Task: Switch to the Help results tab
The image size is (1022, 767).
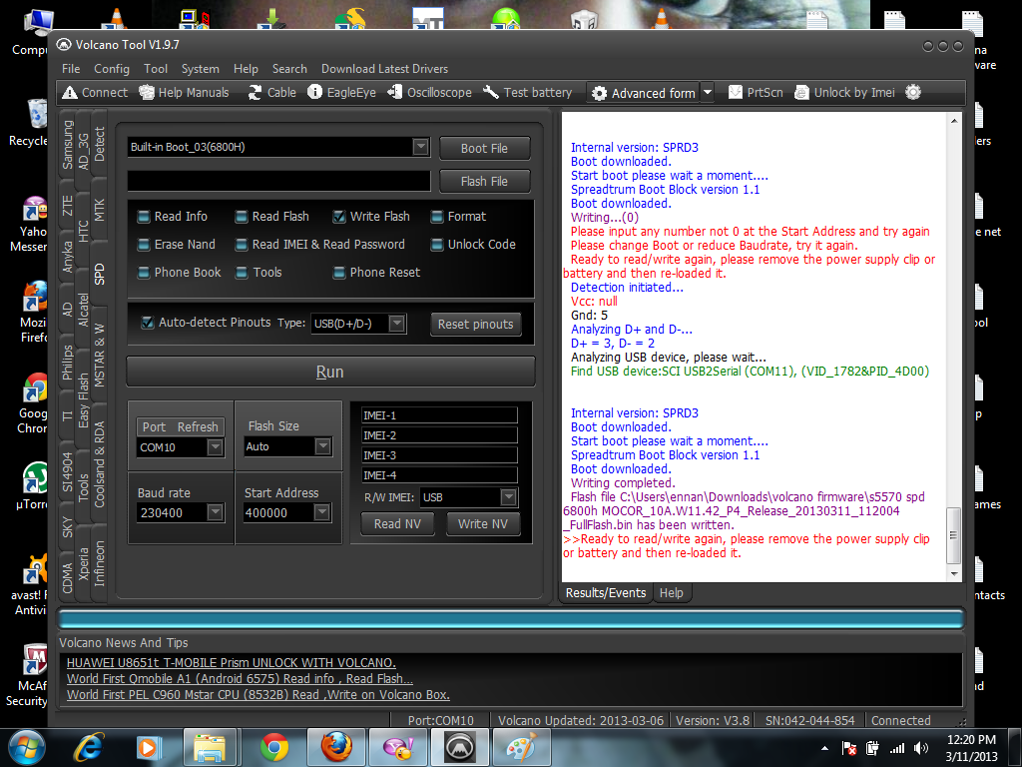Action: tap(672, 593)
